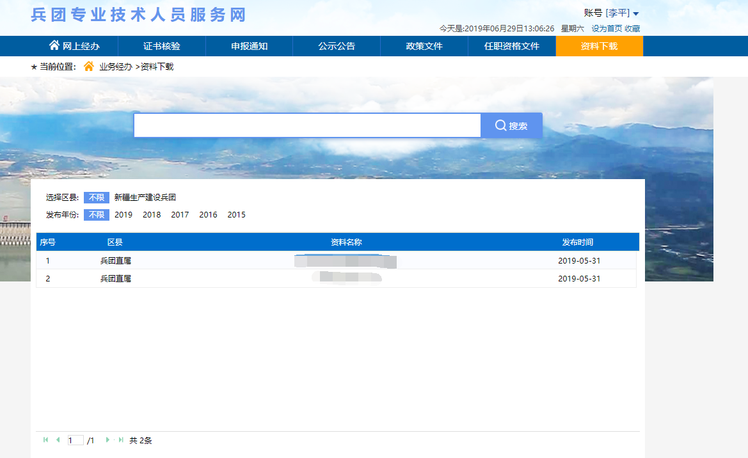
Task: Click the search text input field
Action: click(307, 125)
